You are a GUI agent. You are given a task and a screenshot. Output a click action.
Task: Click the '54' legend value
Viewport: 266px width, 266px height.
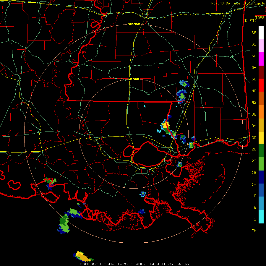click(254, 67)
